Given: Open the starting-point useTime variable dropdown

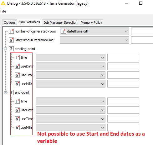Looking at the screenshot, I should point(71,75).
